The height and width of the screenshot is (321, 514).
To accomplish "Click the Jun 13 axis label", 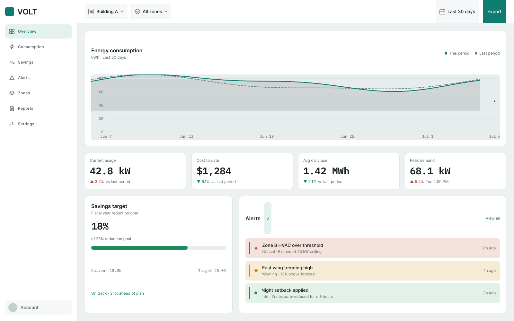I will coord(186,136).
